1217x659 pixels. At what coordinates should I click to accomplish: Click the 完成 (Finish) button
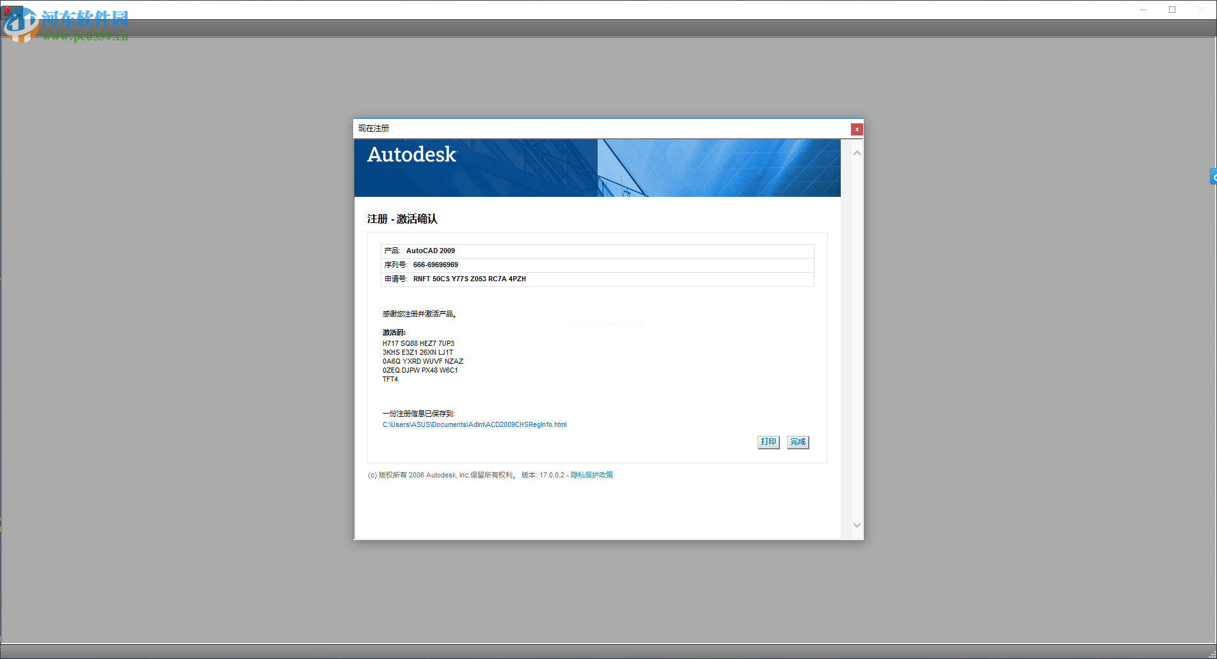(798, 442)
